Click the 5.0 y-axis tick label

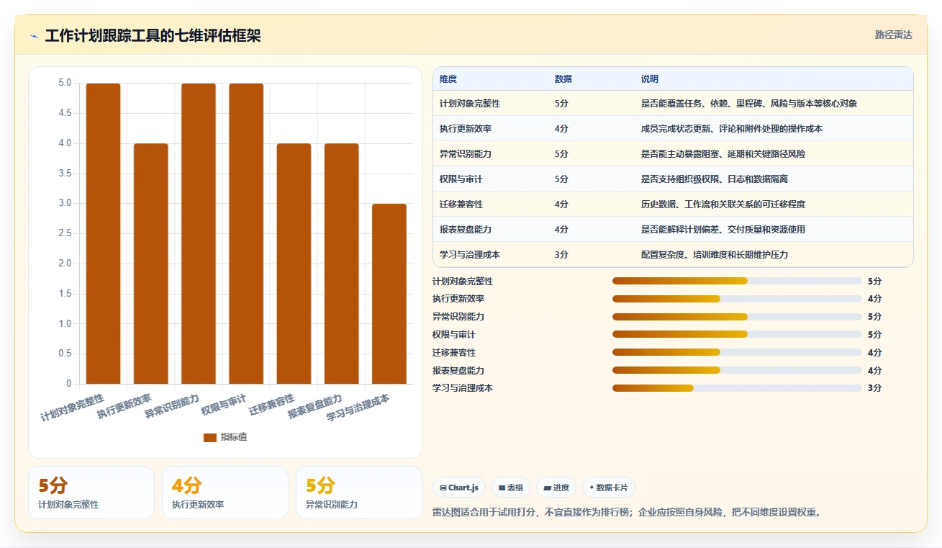[65, 83]
